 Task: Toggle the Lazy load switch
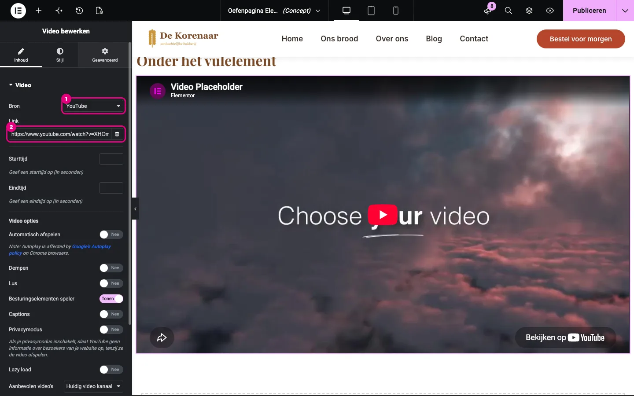click(111, 370)
